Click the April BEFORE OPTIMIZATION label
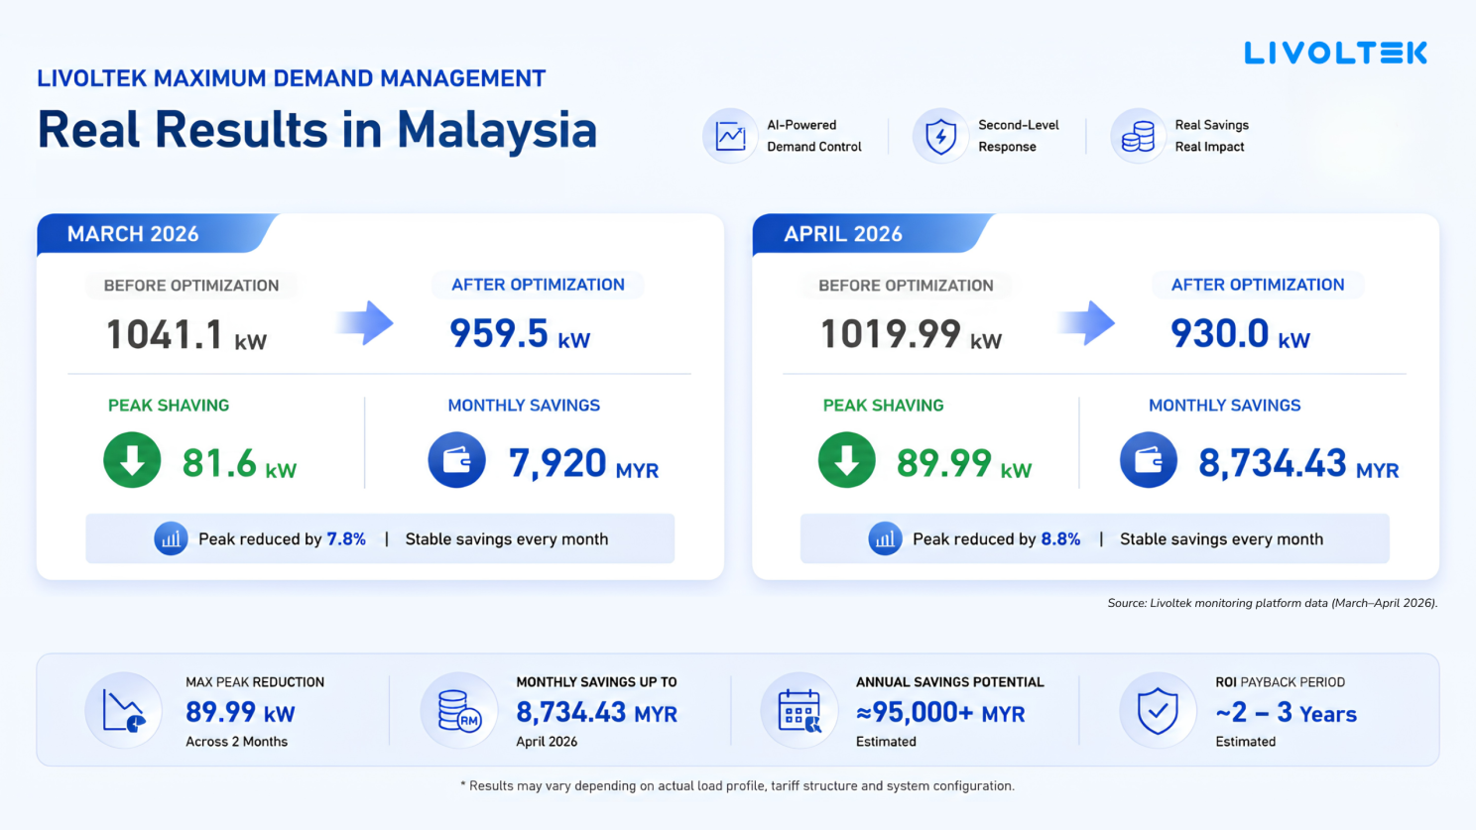 (906, 286)
